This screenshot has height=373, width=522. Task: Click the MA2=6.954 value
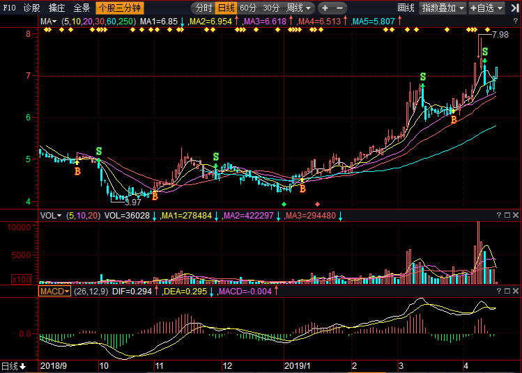coord(210,22)
